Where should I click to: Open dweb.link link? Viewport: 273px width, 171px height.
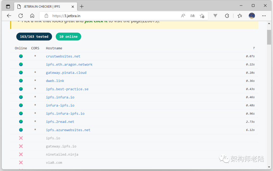tap(55, 81)
